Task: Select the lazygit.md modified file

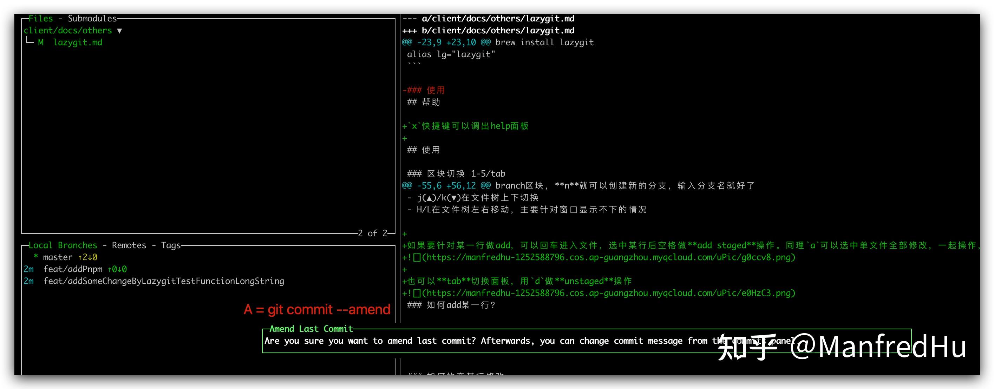Action: pyautogui.click(x=78, y=43)
